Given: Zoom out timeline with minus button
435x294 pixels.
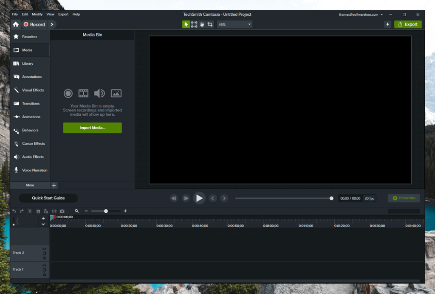Looking at the screenshot, I should (x=86, y=211).
